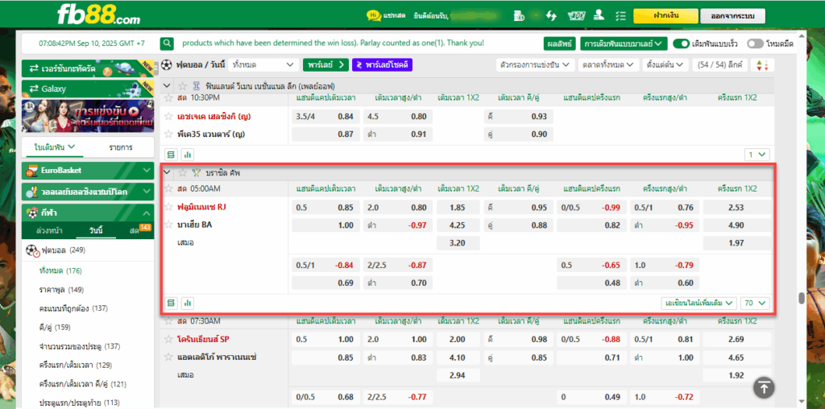Star the เอชเจเค เฮลซิงกิ (ญ) team

point(168,116)
